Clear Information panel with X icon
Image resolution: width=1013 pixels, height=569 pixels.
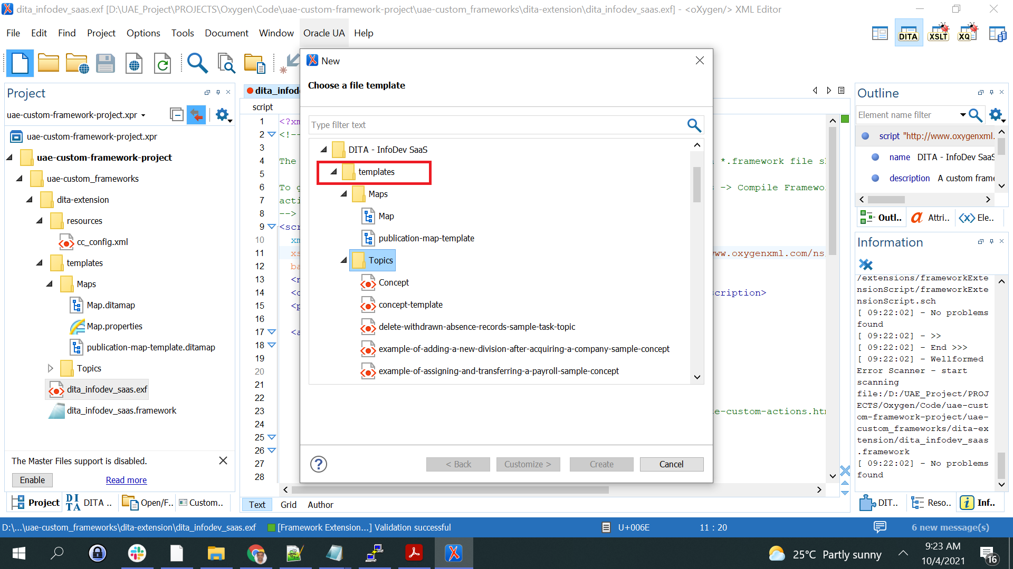866,264
